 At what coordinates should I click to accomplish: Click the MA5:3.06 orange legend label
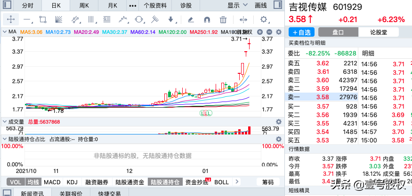tap(32, 32)
